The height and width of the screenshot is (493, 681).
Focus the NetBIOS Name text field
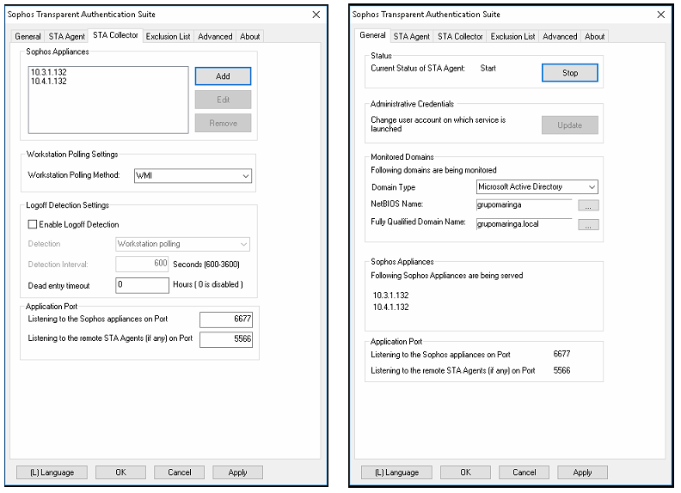pyautogui.click(x=524, y=204)
